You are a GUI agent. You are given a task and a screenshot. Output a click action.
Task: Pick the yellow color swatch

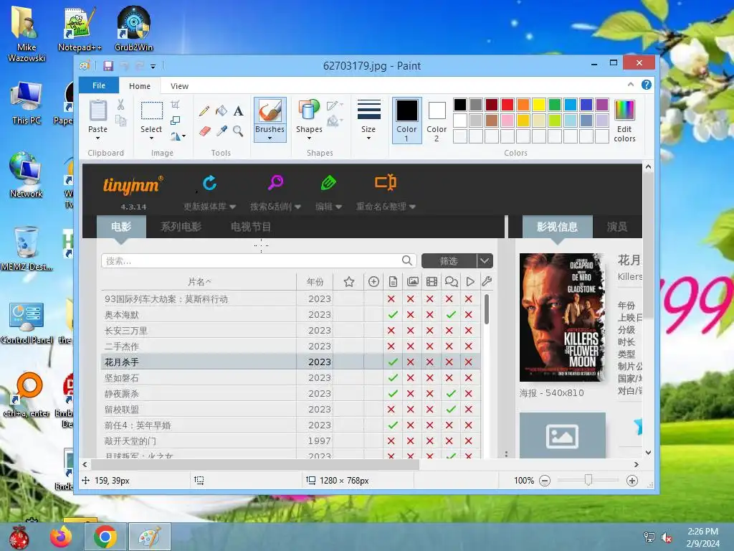click(539, 105)
